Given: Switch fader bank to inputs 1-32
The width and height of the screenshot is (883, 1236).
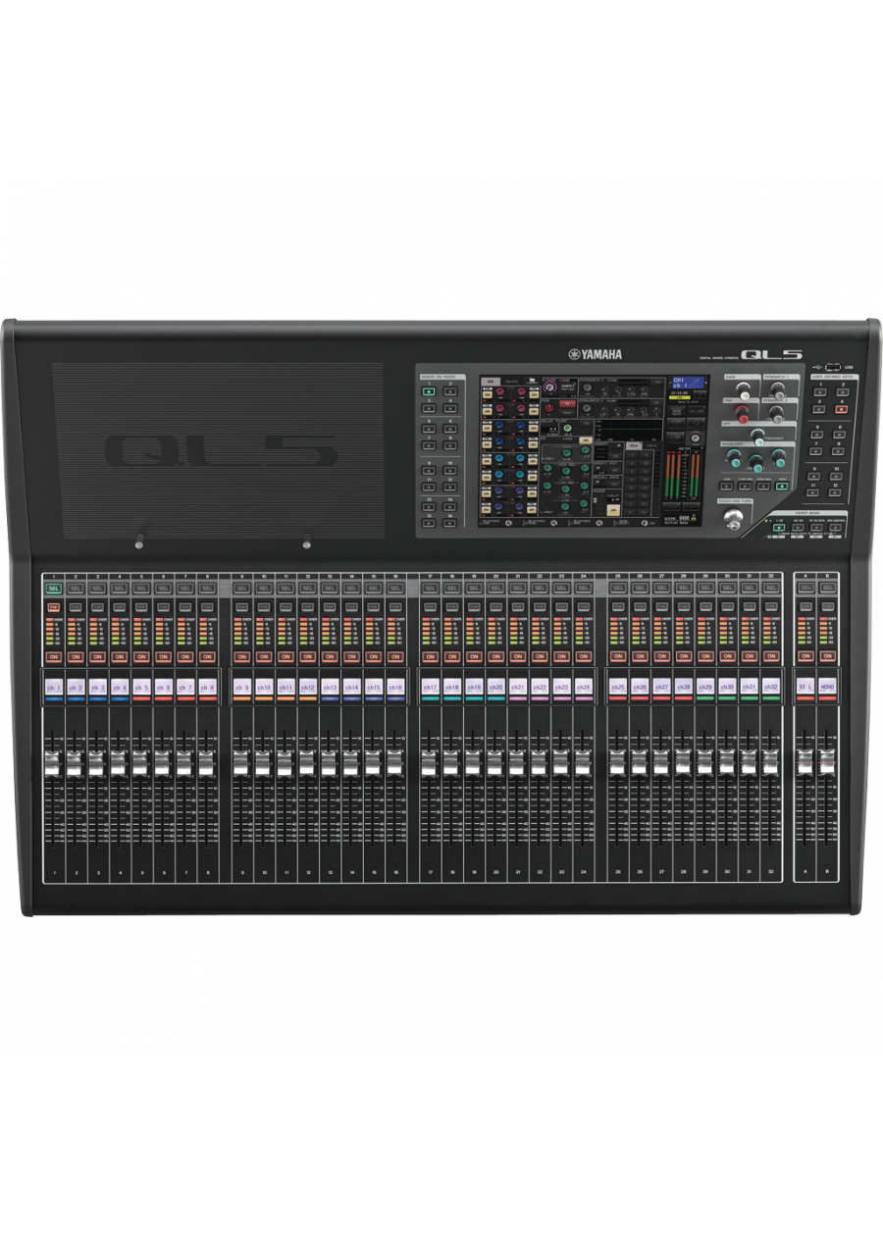Looking at the screenshot, I should coord(778,527).
